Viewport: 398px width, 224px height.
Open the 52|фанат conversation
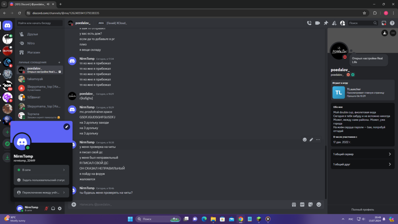click(40, 97)
